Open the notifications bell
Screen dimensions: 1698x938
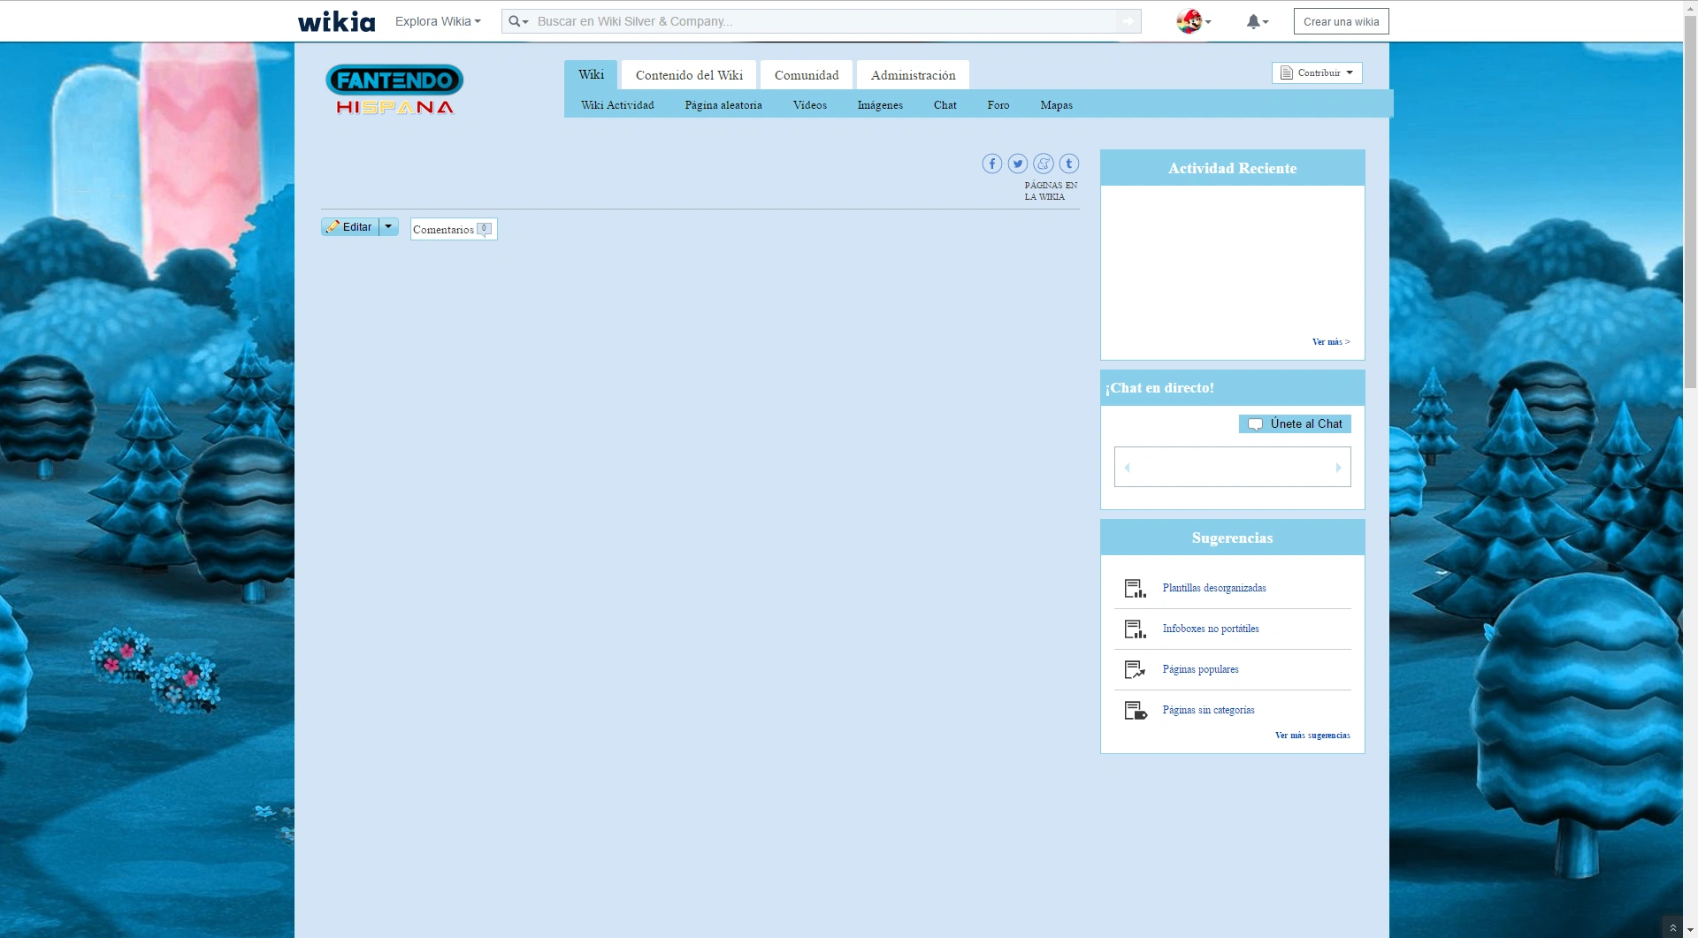[1255, 22]
